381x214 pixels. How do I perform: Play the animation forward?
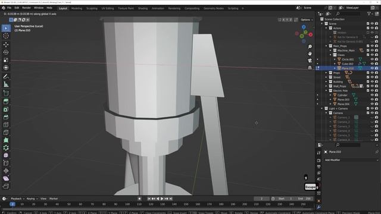(x=162, y=199)
